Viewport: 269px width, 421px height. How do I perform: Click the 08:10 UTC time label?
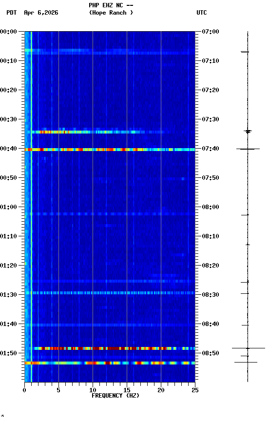tap(211, 236)
